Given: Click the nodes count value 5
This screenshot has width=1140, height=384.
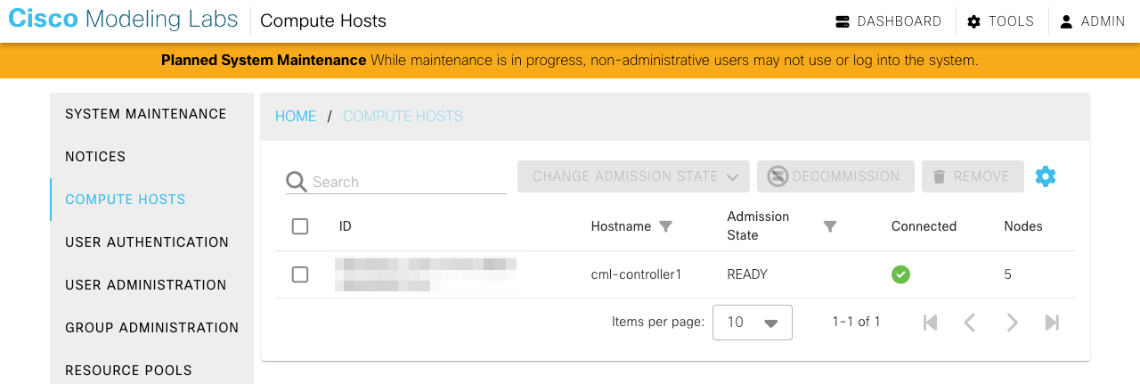Looking at the screenshot, I should click(1008, 274).
